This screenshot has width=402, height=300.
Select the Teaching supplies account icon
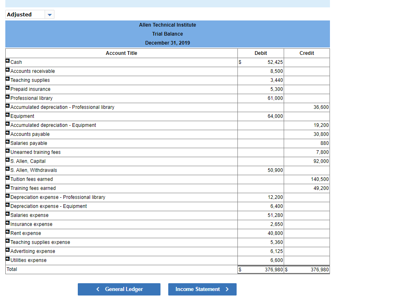[7, 80]
